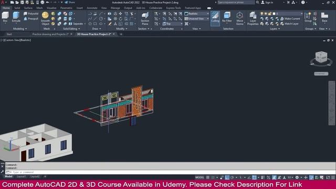Click the Undo arrow in quick access toolbar

(x=48, y=2)
